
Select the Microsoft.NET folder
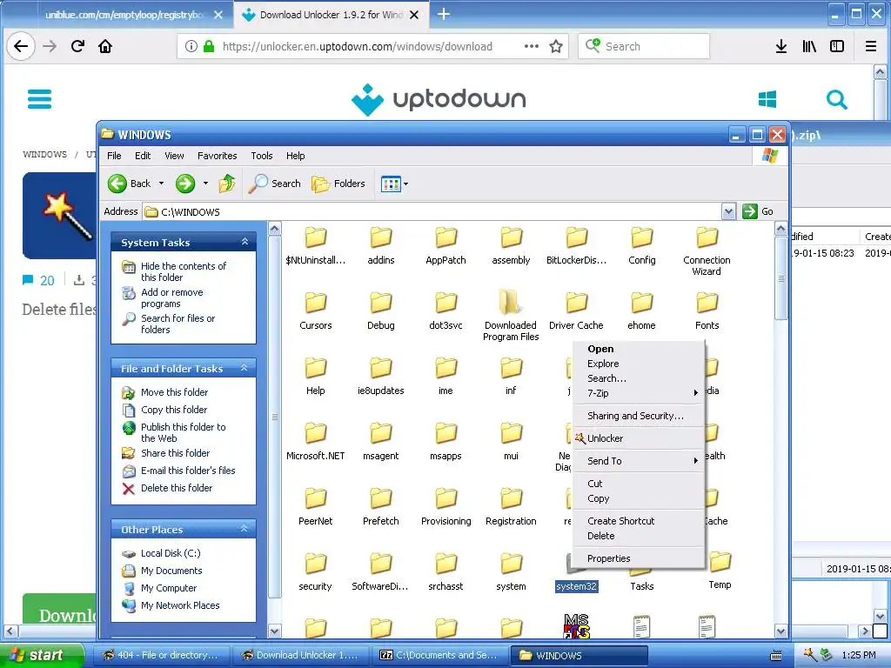click(x=315, y=440)
